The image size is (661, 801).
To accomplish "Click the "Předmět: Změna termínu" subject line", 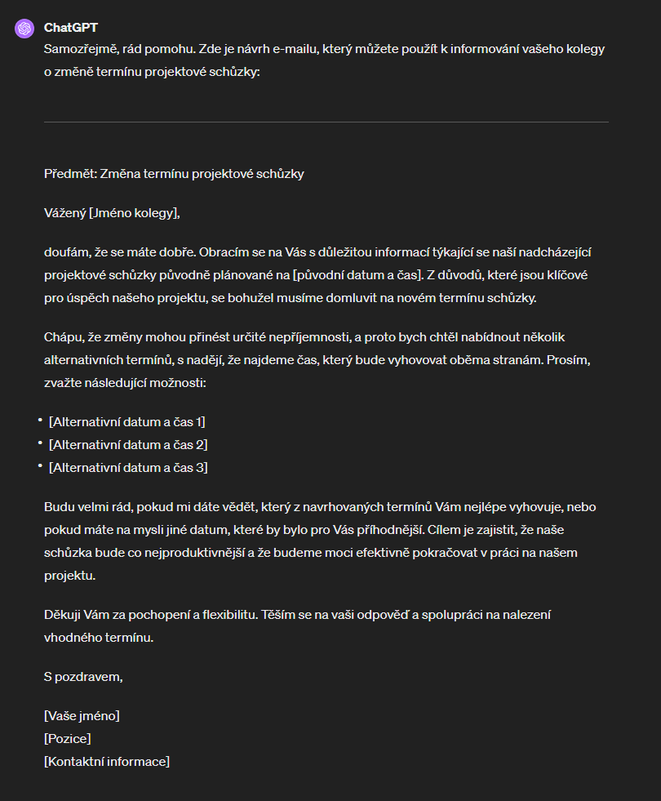I will [x=174, y=174].
